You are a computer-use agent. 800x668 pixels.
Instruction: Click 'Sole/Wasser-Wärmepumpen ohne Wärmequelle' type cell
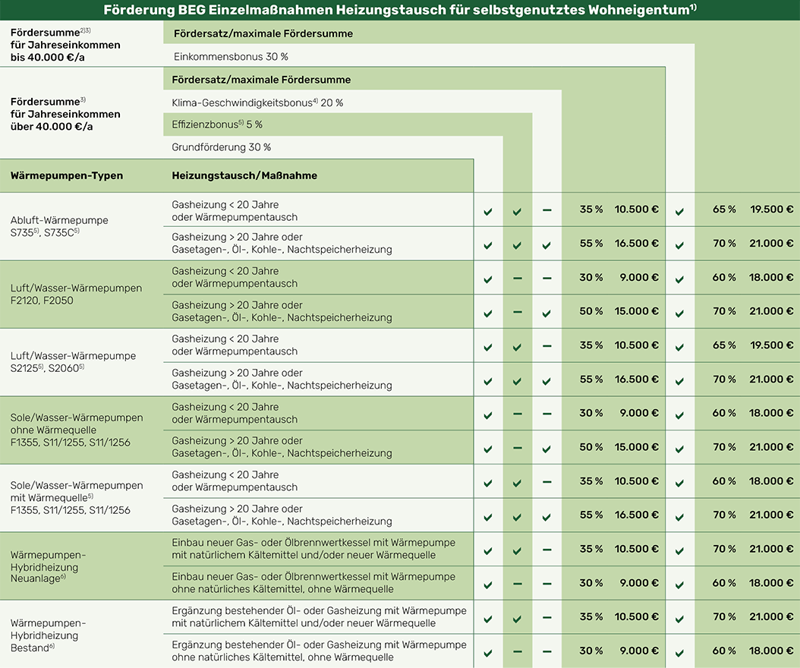coord(77,430)
